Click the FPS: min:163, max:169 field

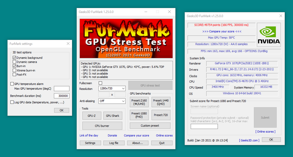(234, 51)
